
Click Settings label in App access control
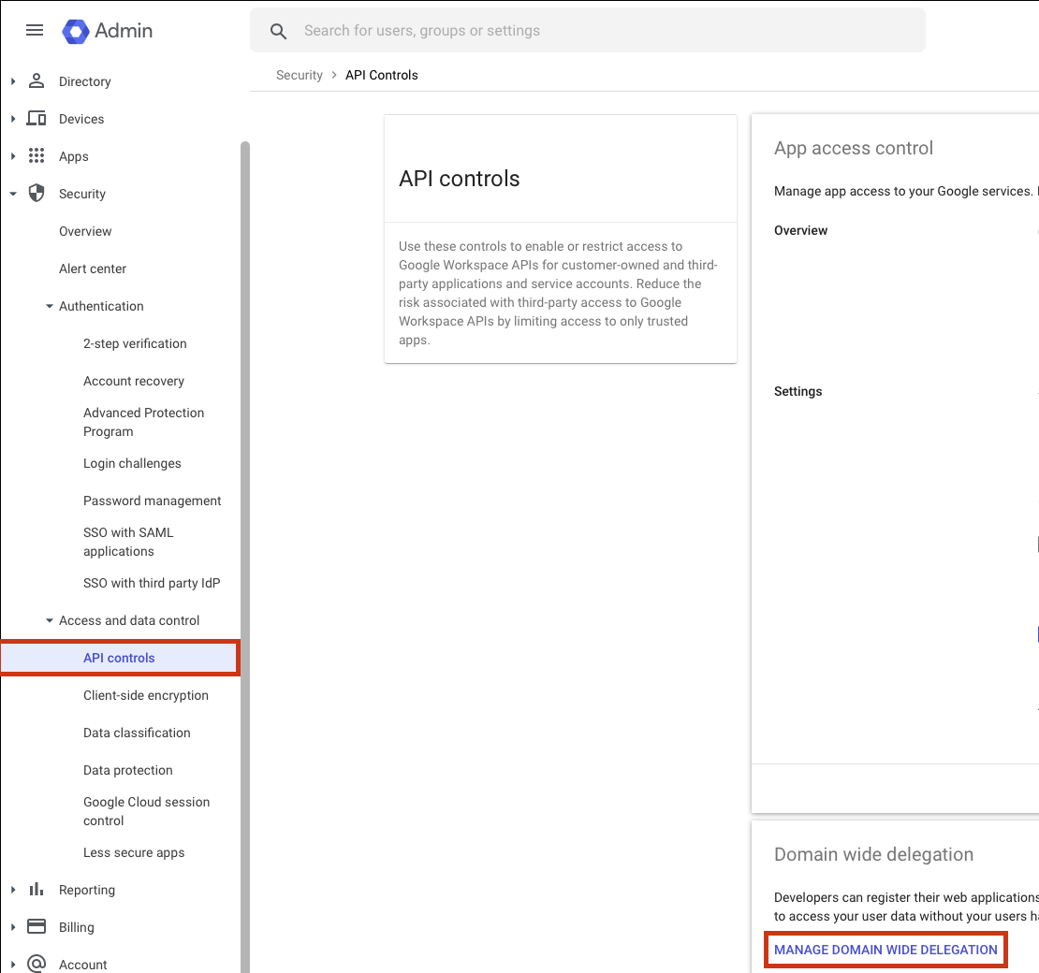(798, 391)
